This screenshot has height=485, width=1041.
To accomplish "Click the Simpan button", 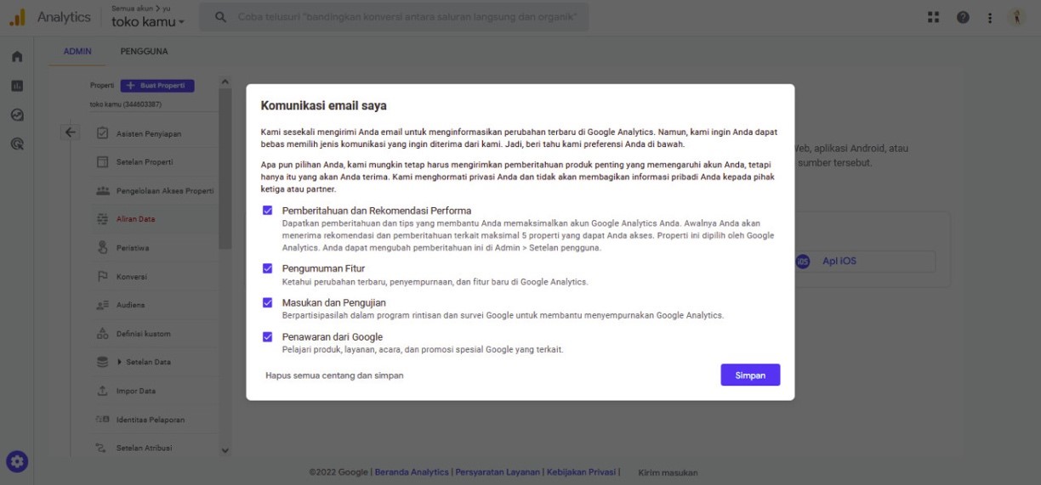I will click(750, 375).
